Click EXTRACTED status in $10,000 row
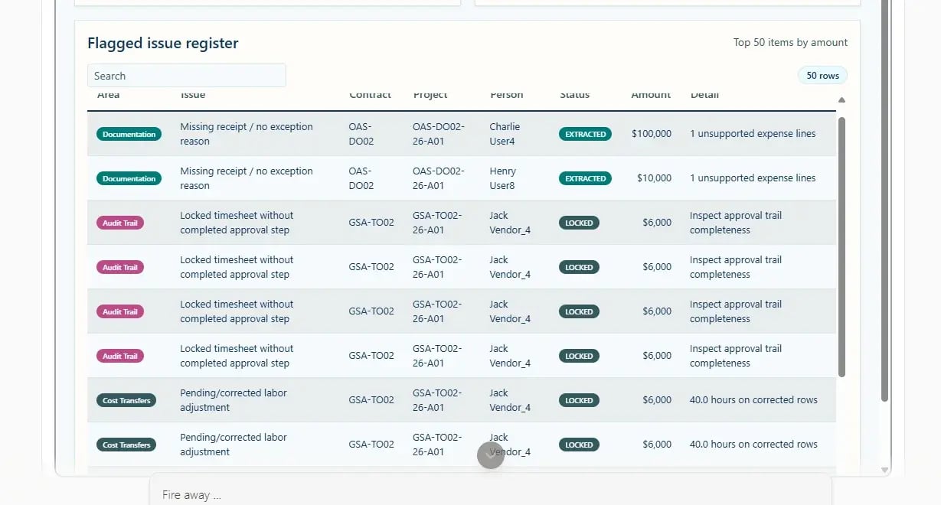941x505 pixels. (585, 178)
